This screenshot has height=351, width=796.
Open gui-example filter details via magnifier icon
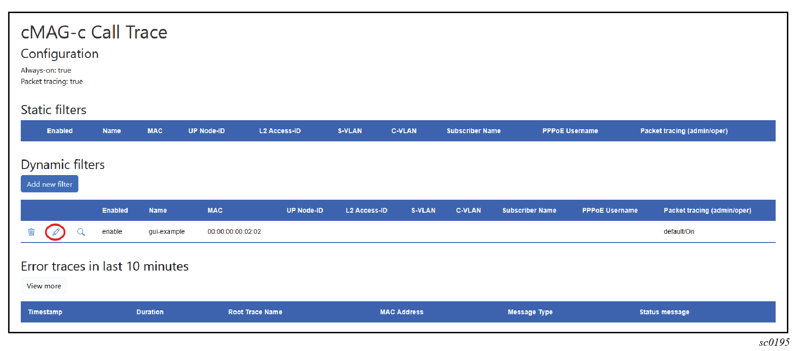[x=81, y=232]
